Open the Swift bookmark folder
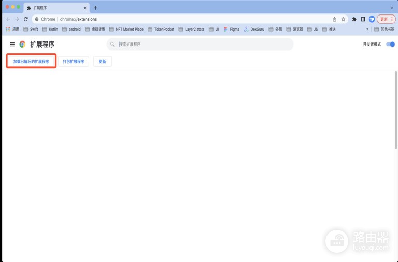The image size is (398, 262). [x=31, y=29]
